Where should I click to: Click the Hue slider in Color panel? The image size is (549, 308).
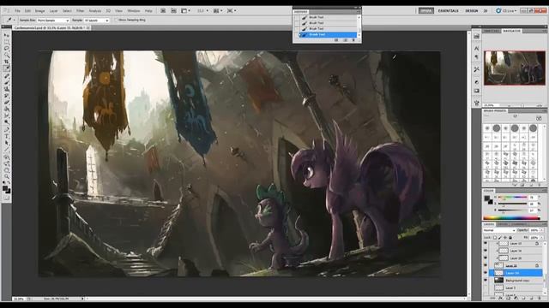click(512, 198)
